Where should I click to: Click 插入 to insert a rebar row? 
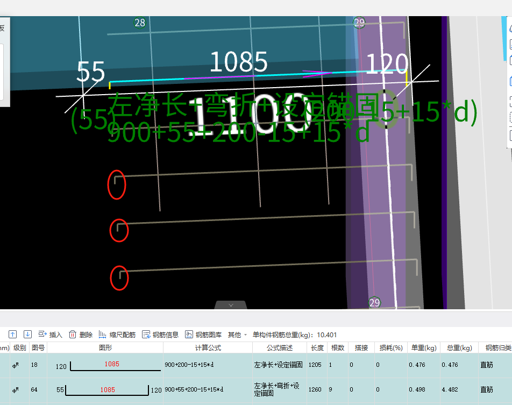(51, 335)
